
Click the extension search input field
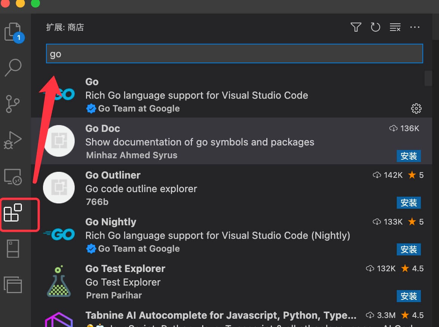tap(234, 54)
